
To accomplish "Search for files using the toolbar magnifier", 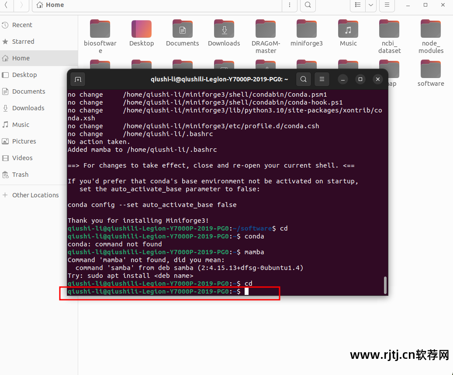I will (308, 6).
